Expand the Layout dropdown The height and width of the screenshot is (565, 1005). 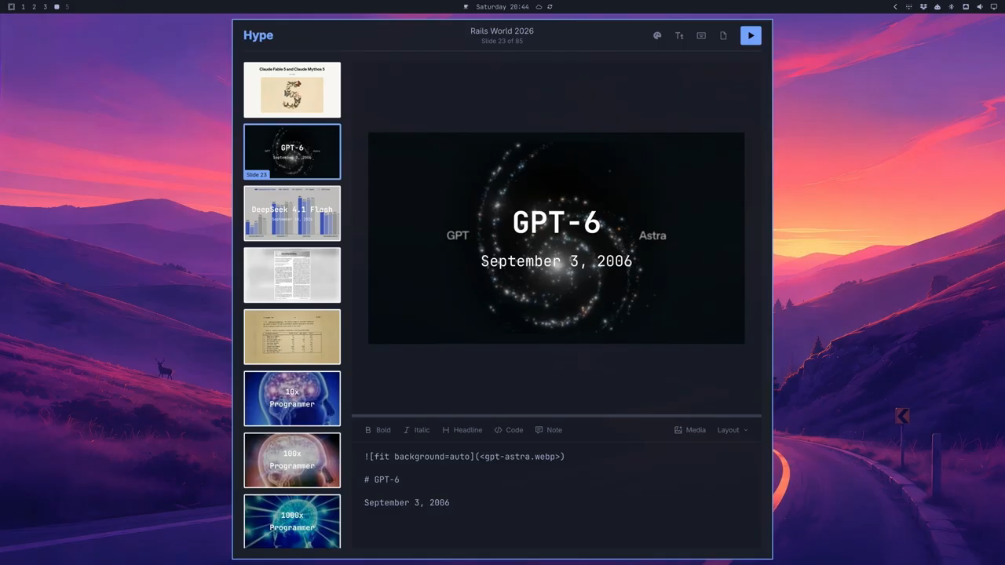(733, 430)
